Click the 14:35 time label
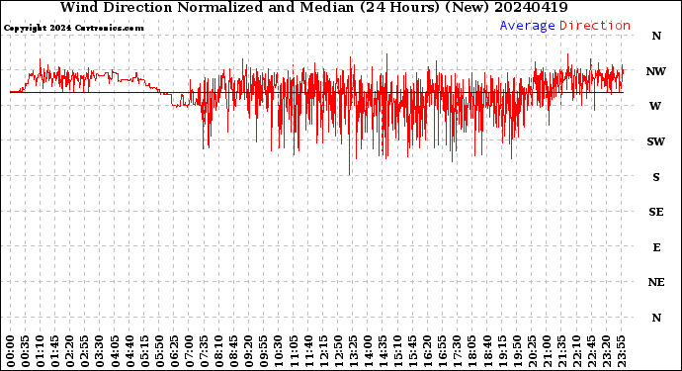 (x=383, y=351)
